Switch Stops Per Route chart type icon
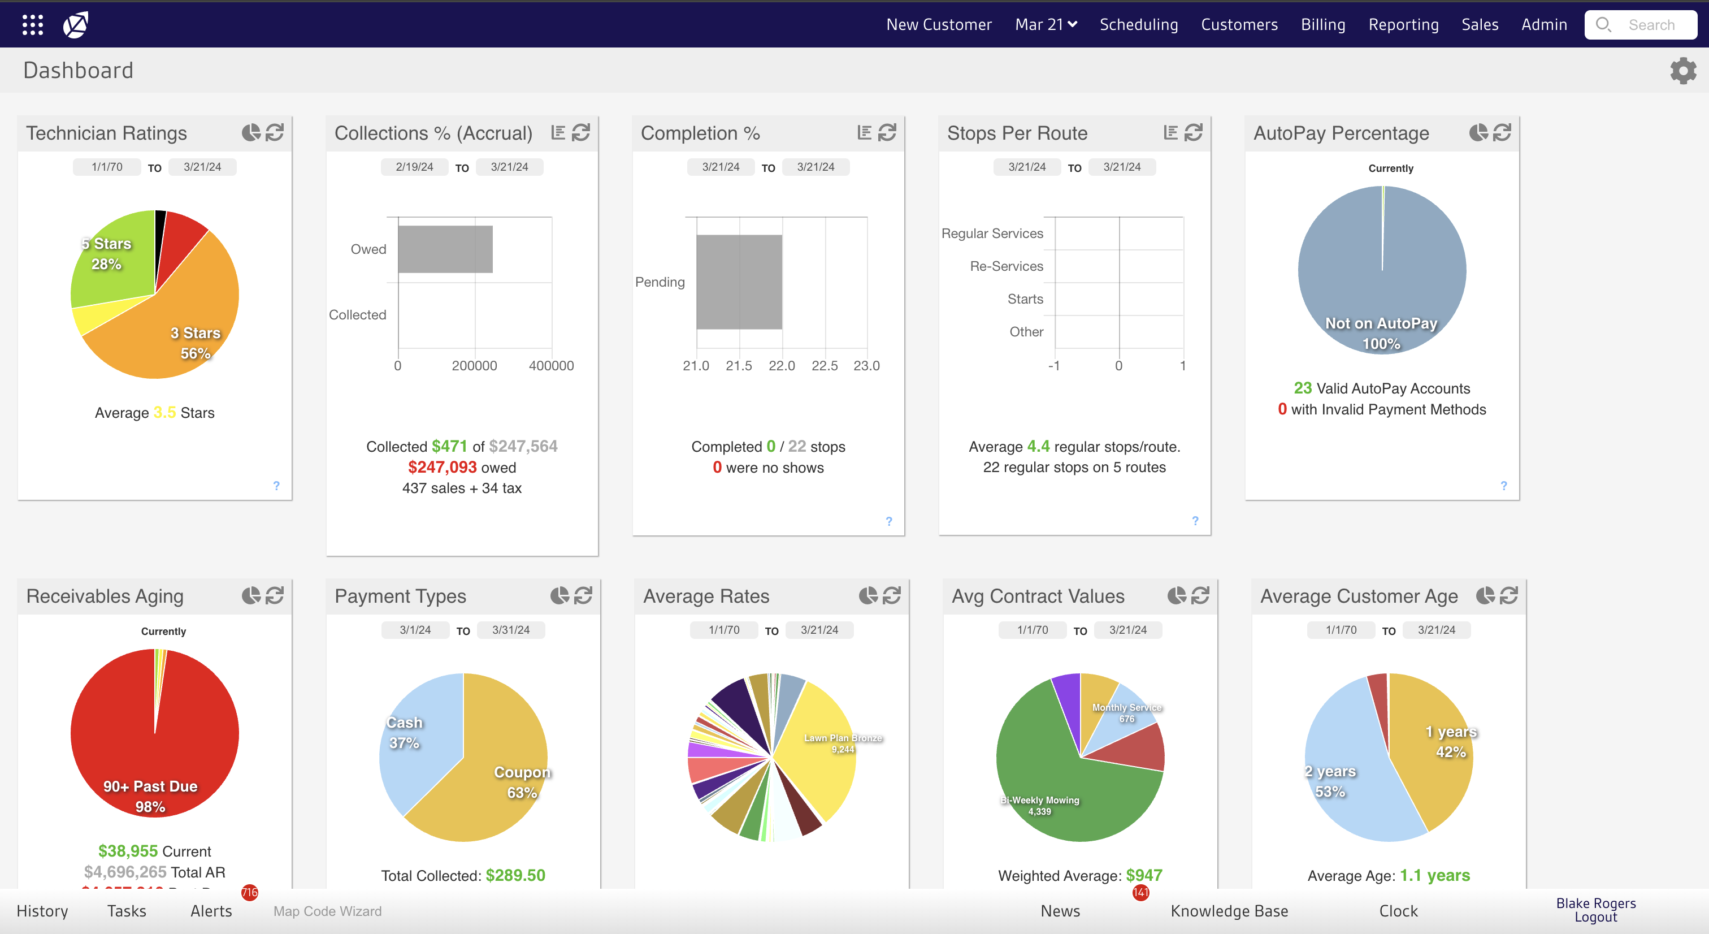Image resolution: width=1709 pixels, height=934 pixels. point(1170,133)
